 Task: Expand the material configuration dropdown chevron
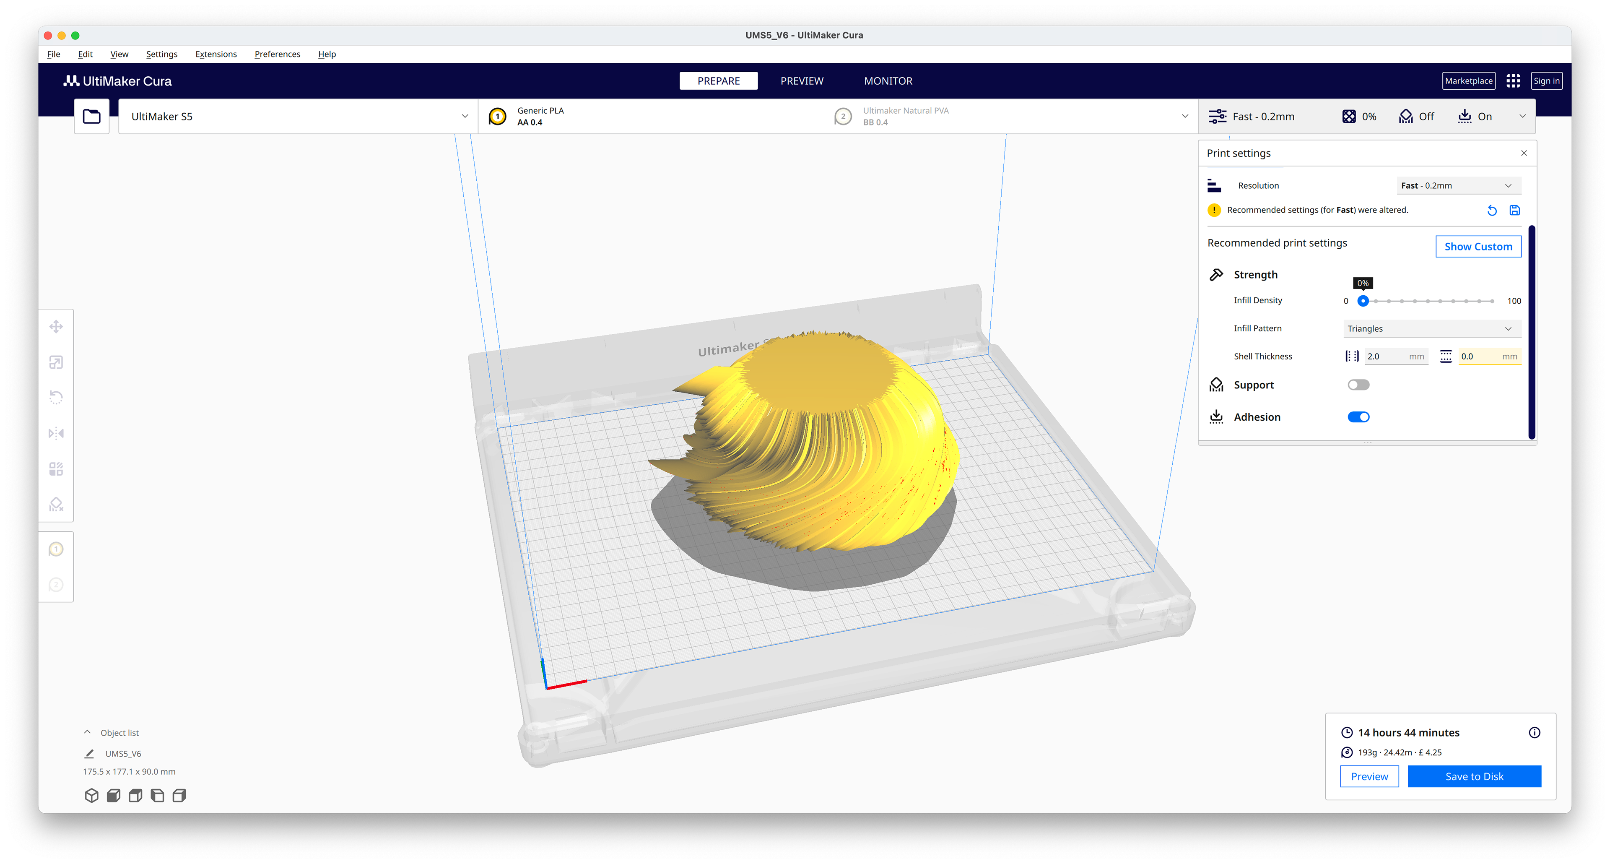[1184, 116]
